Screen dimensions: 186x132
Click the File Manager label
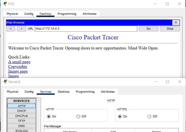pyautogui.click(x=53, y=126)
